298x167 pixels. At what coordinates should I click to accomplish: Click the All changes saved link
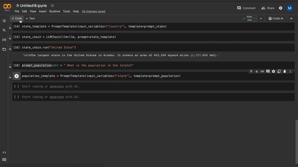coord(94,11)
